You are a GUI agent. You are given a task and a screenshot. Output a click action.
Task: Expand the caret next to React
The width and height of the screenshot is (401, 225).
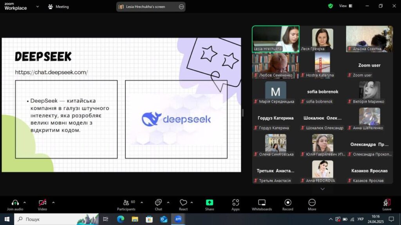pyautogui.click(x=191, y=203)
